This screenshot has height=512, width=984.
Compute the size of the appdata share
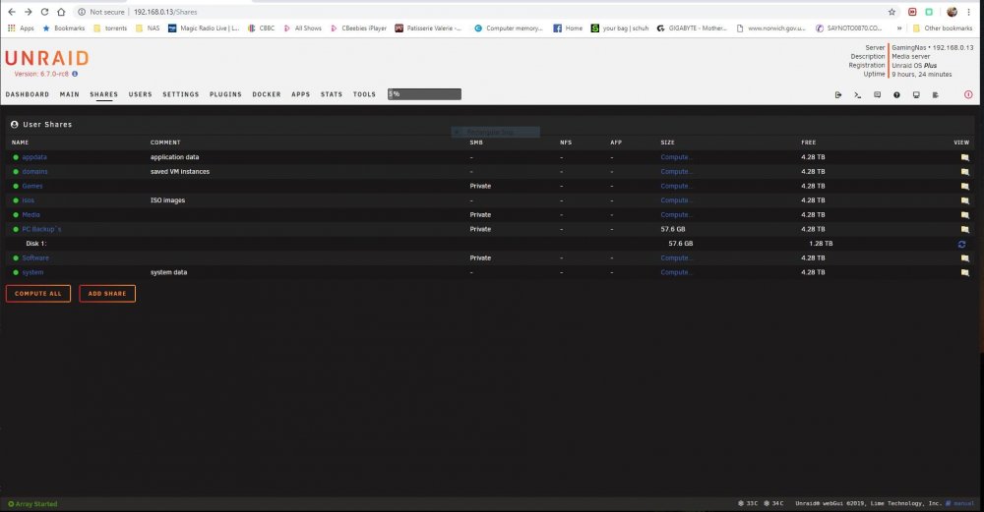coord(675,157)
